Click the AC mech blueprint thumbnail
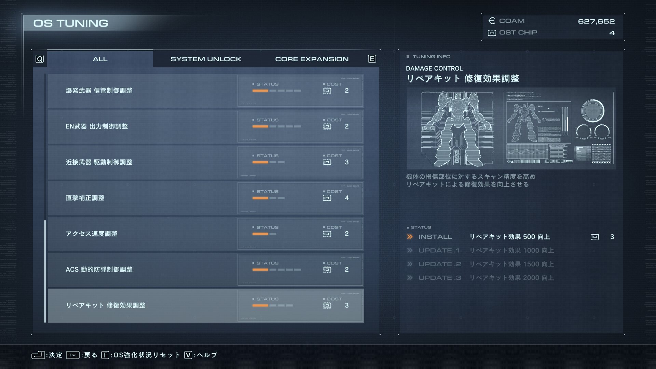 point(457,129)
